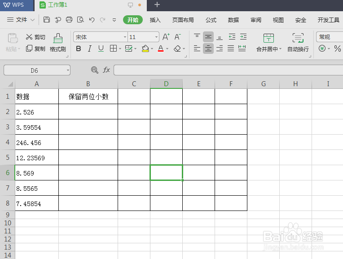
Task: Open the 公式 tab
Action: point(211,20)
